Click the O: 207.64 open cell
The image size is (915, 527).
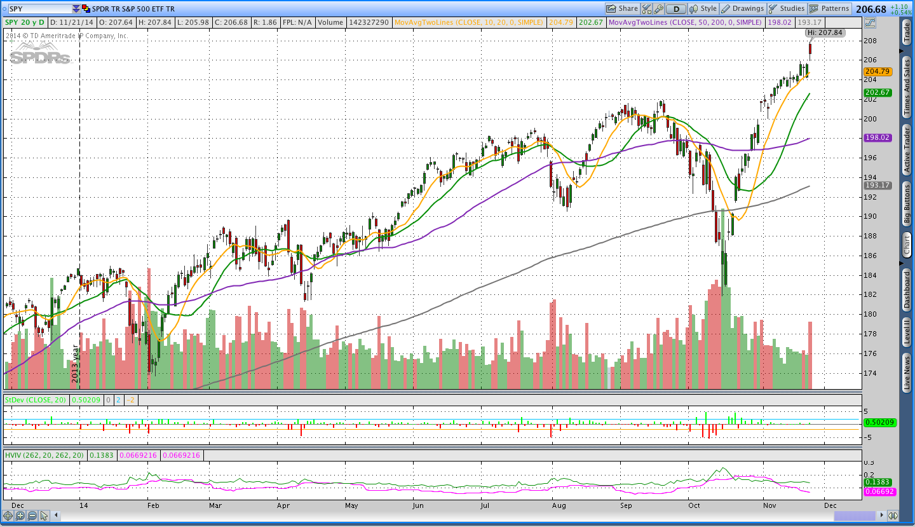coord(116,22)
